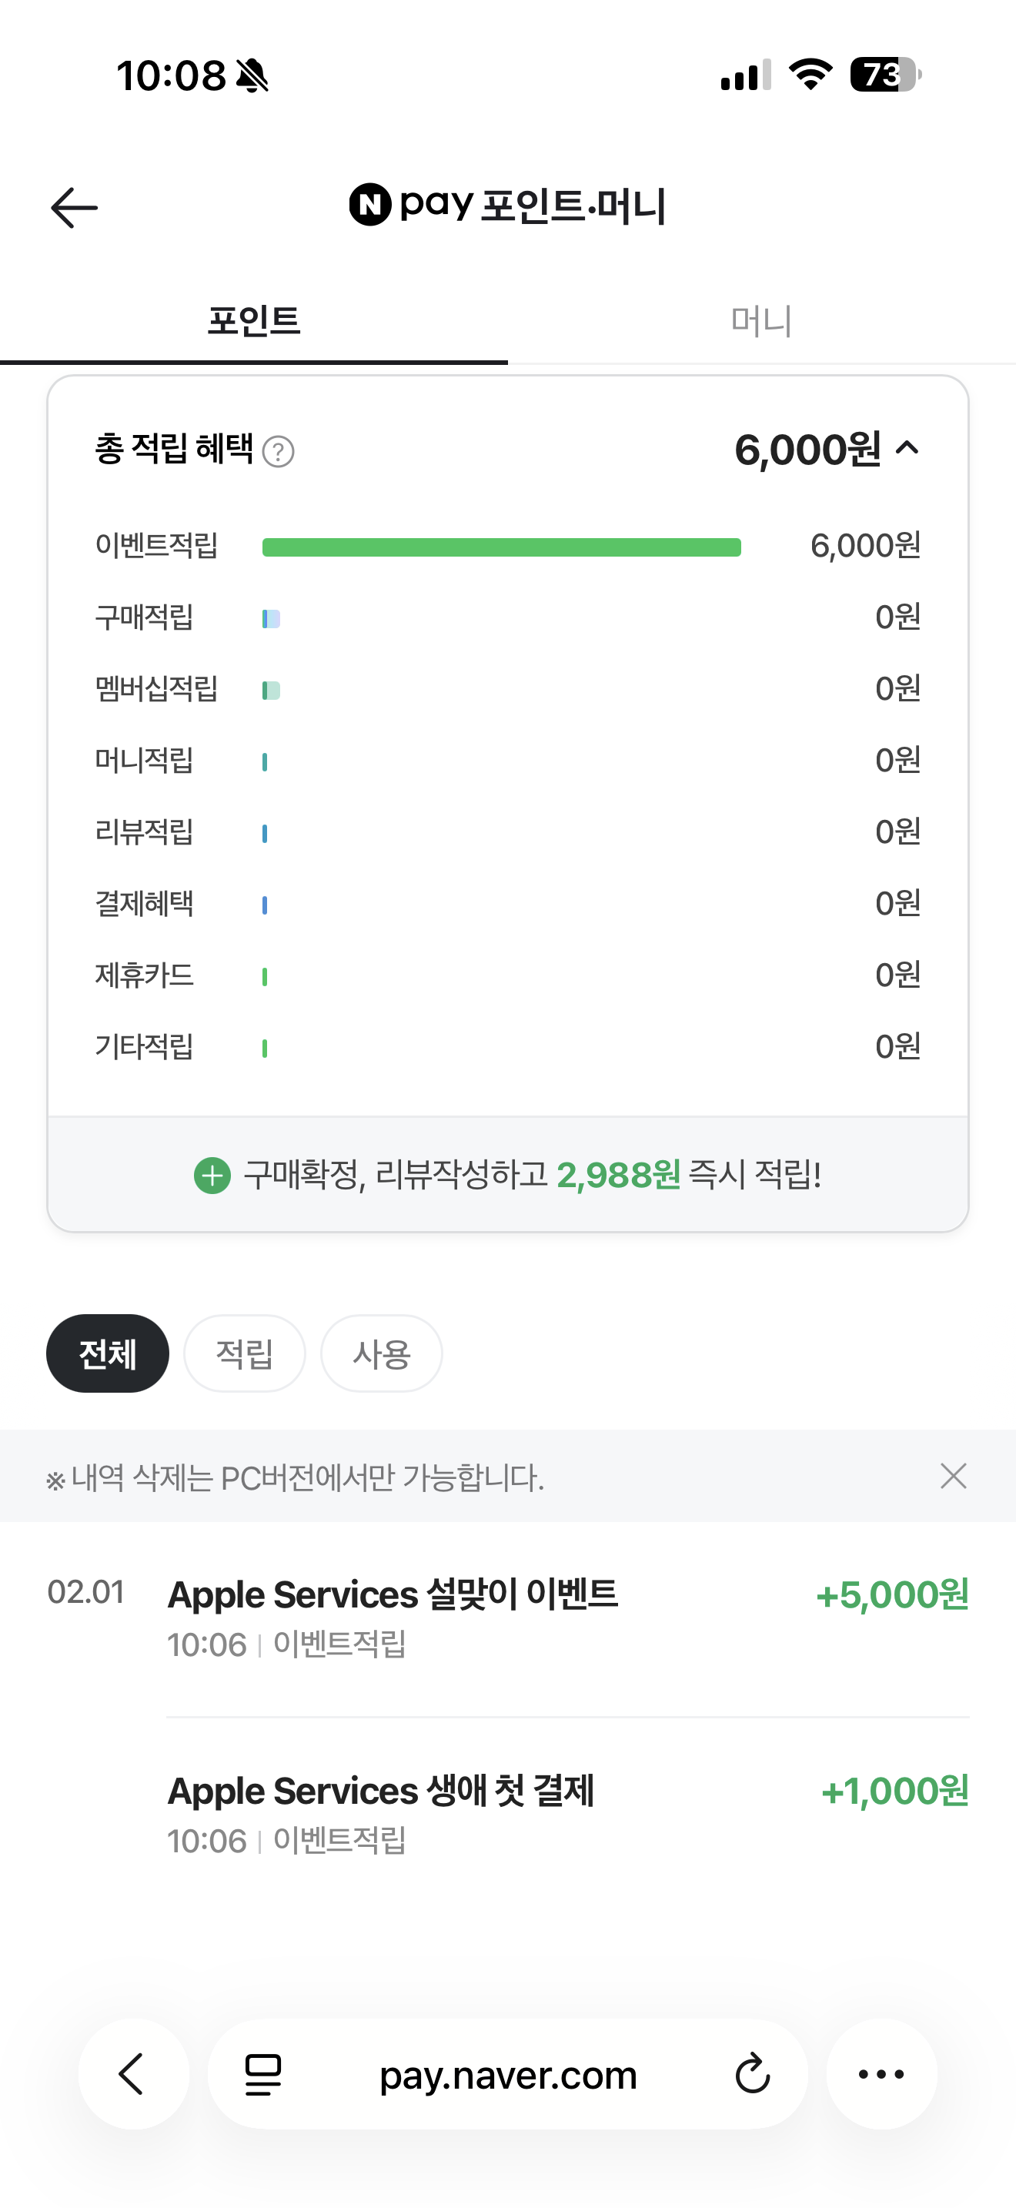Open the browser page menu icon
1016x2208 pixels.
coord(263,2074)
